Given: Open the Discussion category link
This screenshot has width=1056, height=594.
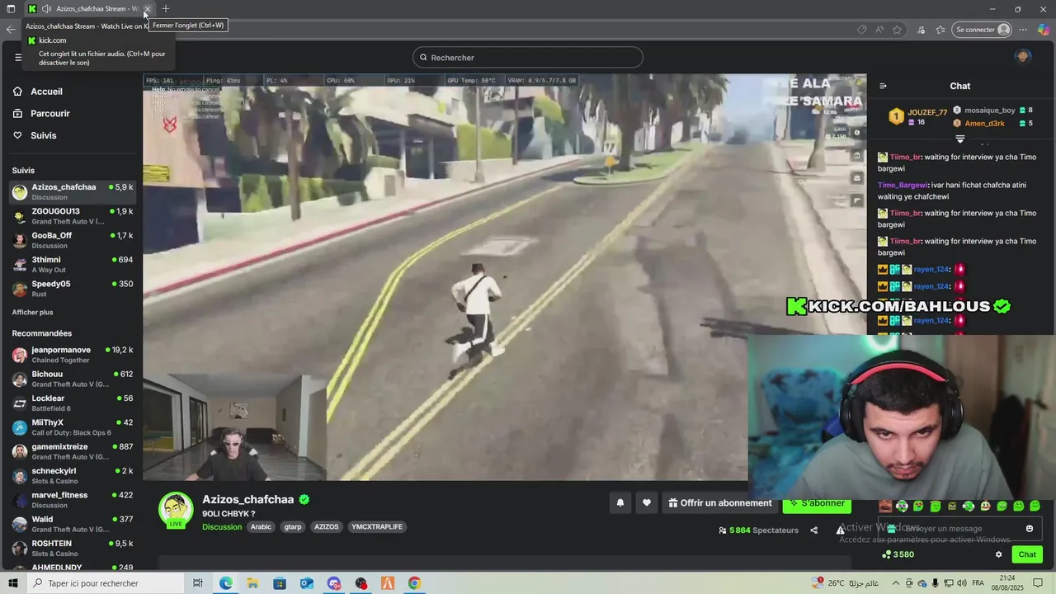Looking at the screenshot, I should [x=222, y=526].
